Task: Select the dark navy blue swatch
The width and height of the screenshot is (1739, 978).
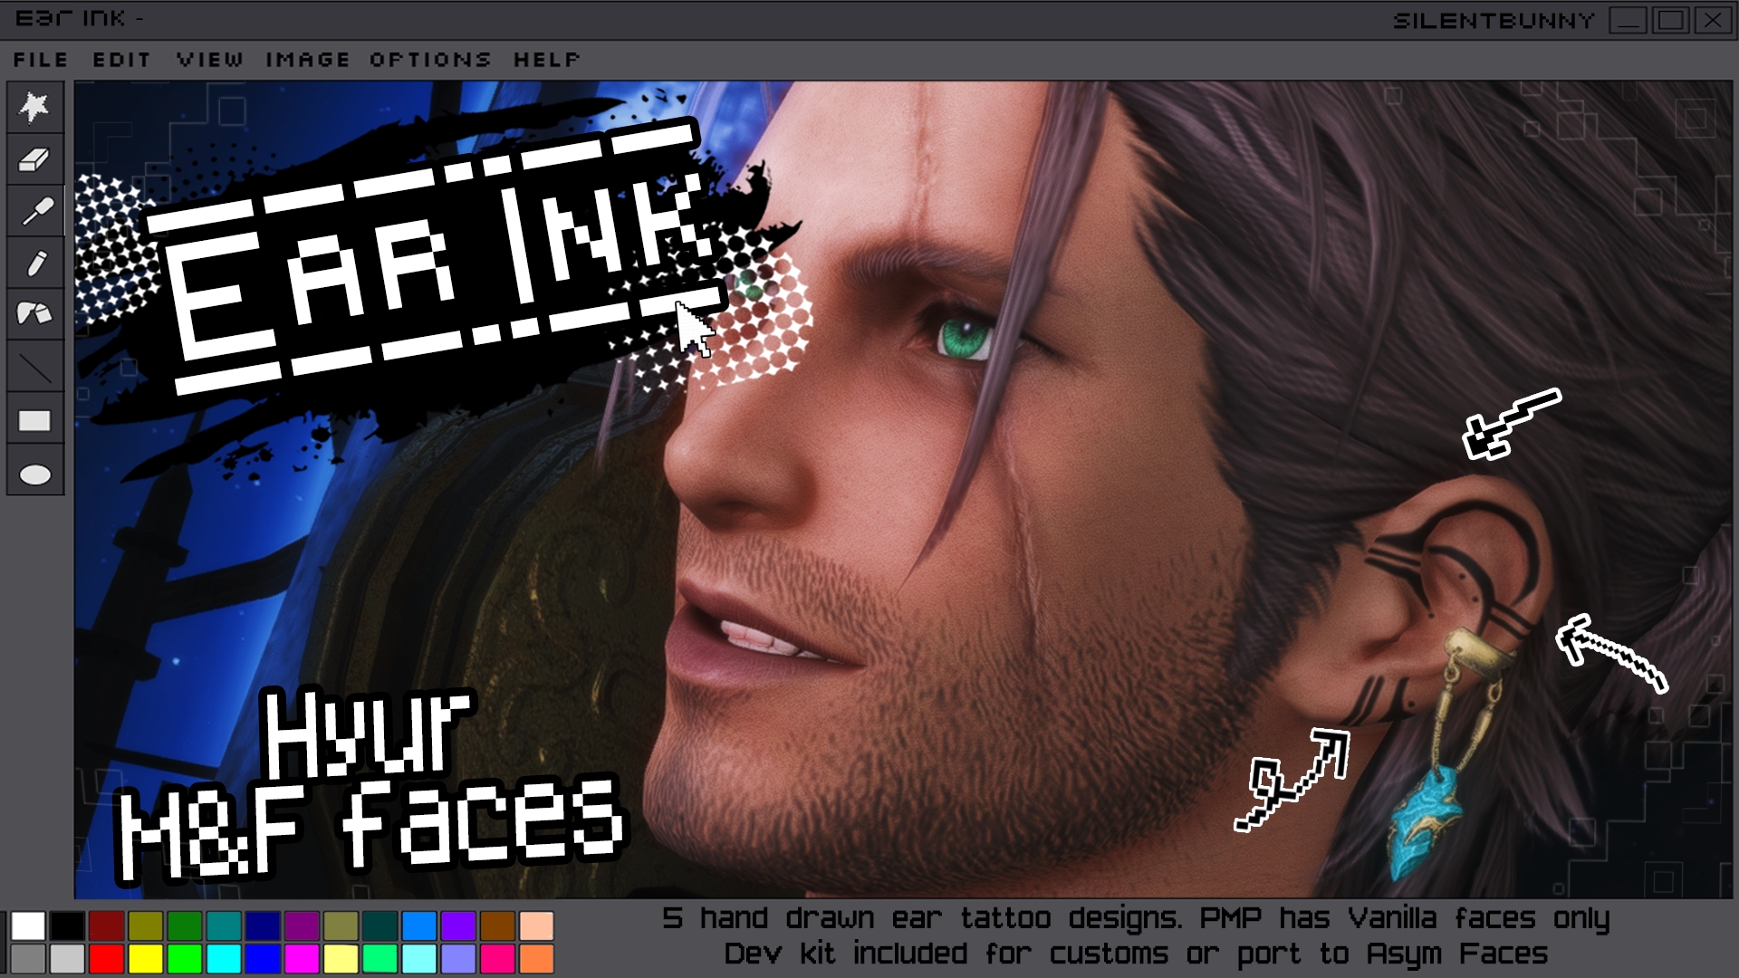Action: pos(263,926)
